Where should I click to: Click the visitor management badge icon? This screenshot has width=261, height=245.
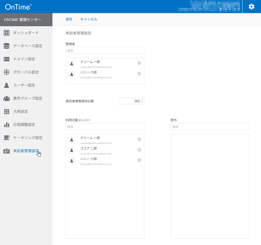click(x=7, y=151)
